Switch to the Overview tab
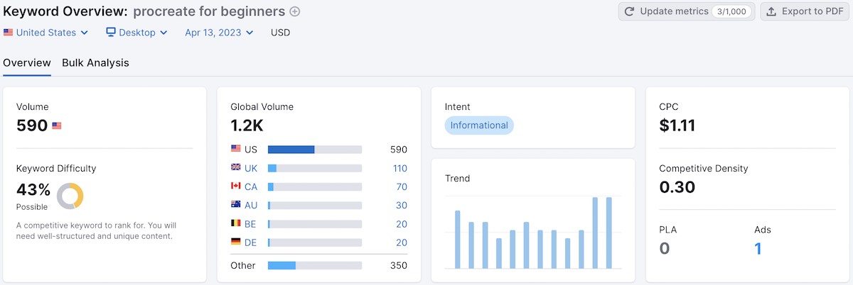The width and height of the screenshot is (853, 285). pos(27,62)
